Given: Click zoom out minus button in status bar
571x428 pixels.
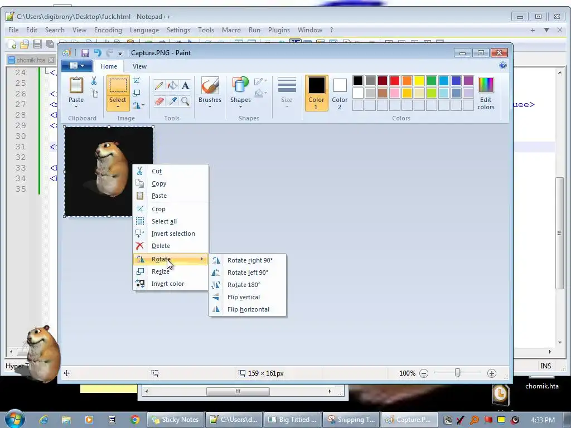Looking at the screenshot, I should coord(424,373).
